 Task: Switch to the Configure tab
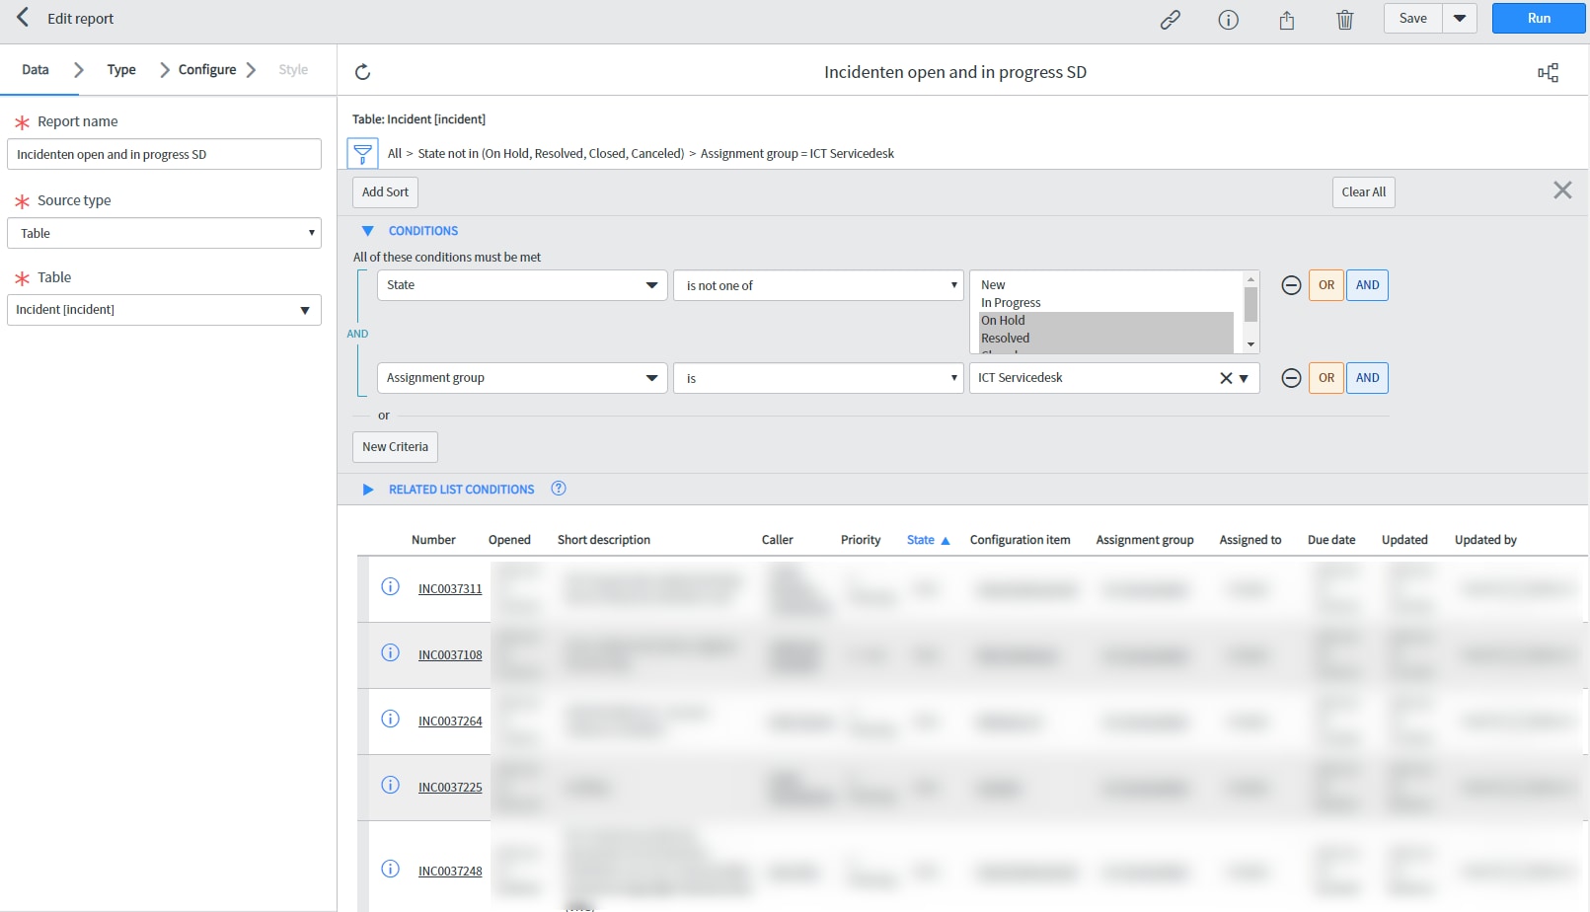click(207, 70)
